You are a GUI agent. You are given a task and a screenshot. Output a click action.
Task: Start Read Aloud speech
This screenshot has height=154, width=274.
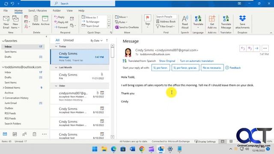coord(185,22)
